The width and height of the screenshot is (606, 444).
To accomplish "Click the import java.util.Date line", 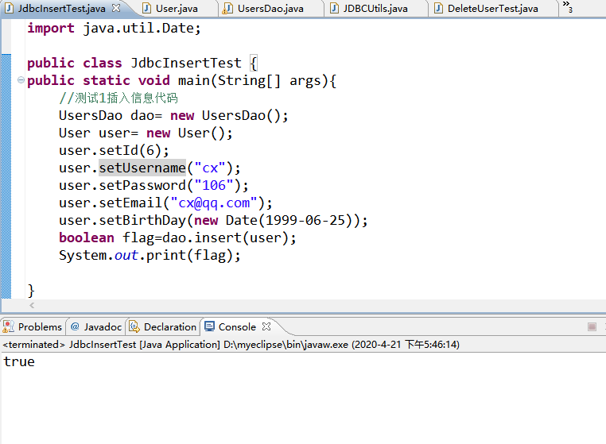I will coord(114,28).
